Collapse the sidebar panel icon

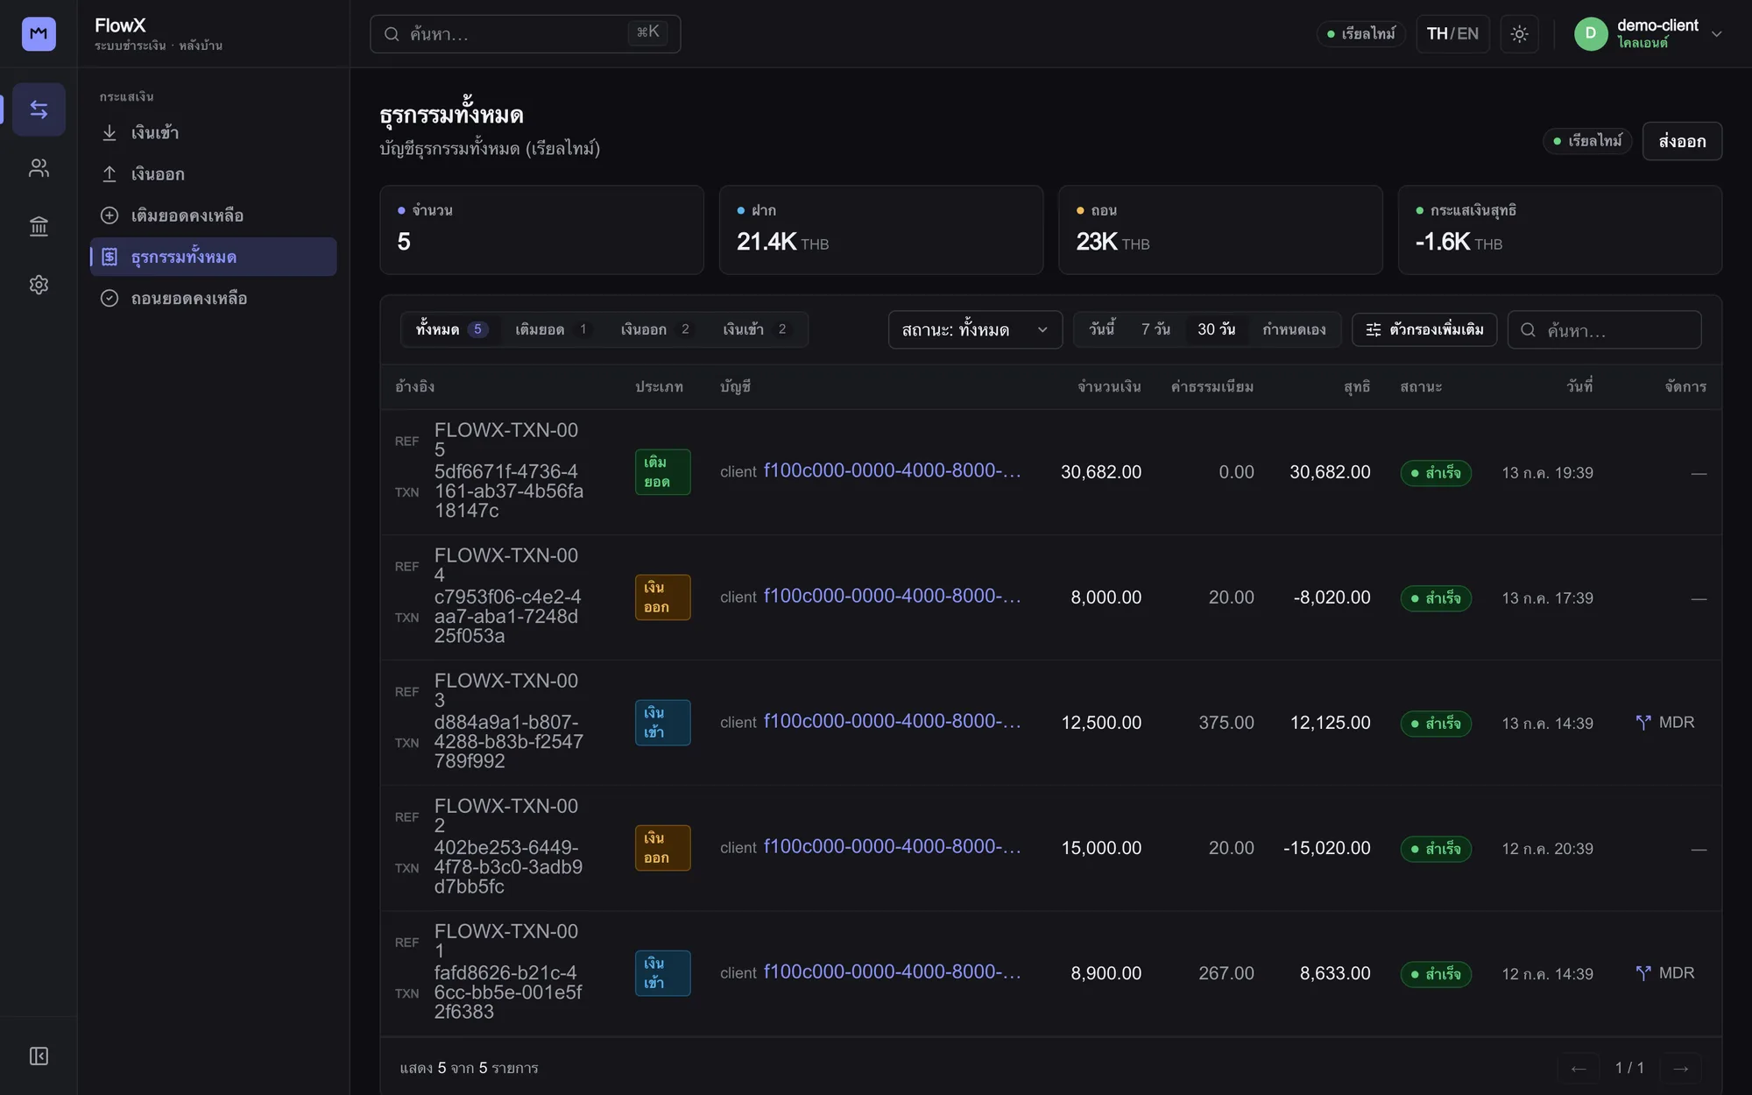point(39,1056)
